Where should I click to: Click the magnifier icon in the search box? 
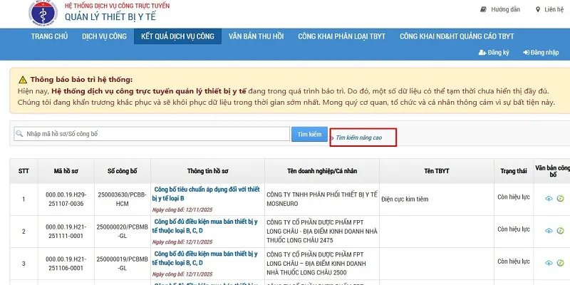pyautogui.click(x=19, y=134)
